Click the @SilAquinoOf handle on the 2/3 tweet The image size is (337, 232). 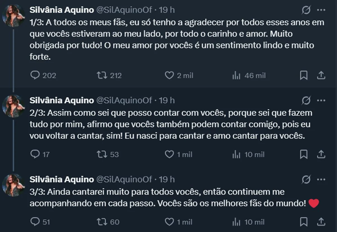(x=124, y=100)
